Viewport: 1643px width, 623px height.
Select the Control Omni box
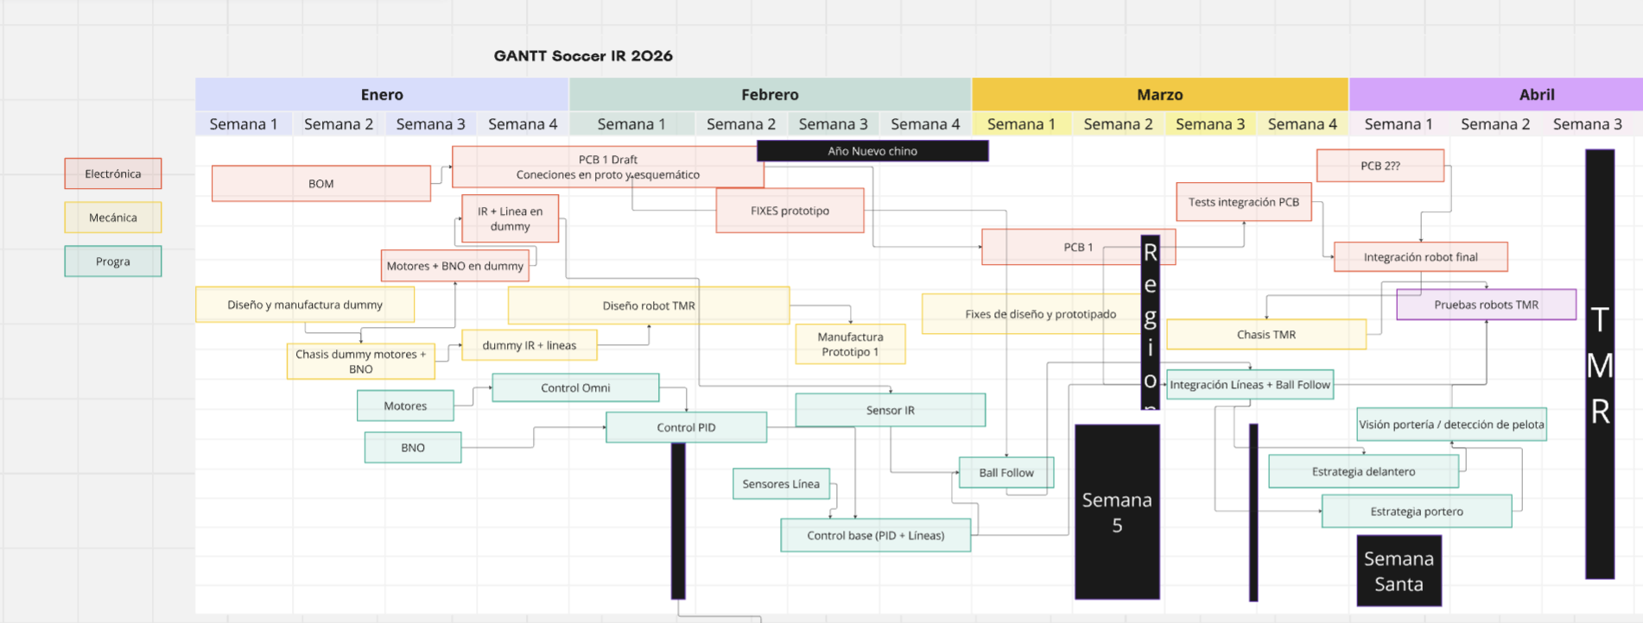click(x=575, y=387)
